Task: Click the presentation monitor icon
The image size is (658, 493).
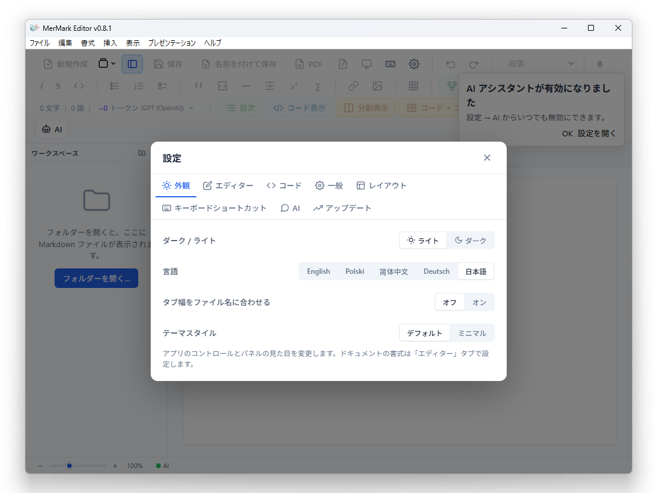Action: click(x=366, y=64)
